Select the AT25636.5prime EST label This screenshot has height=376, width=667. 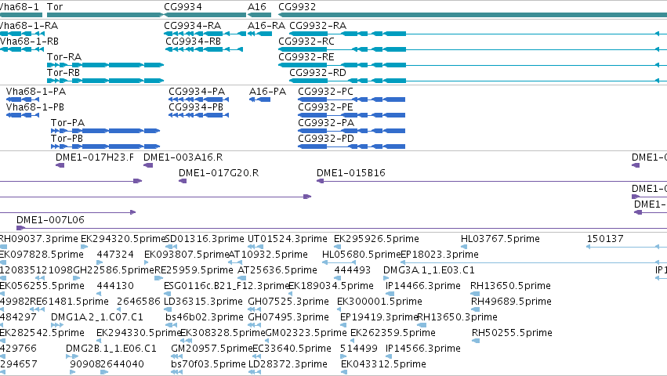pos(277,270)
